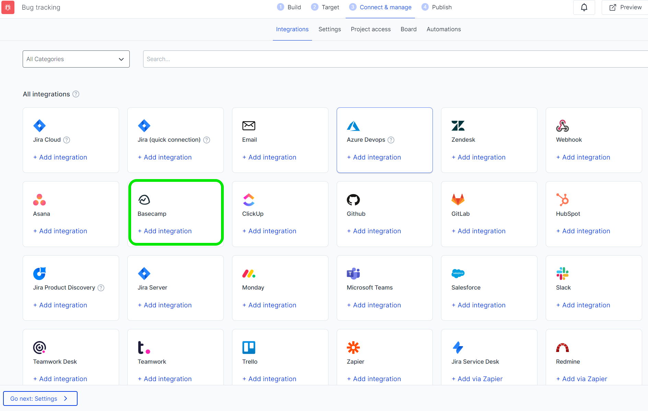Show help tooltip for Jira Cloud
The width and height of the screenshot is (648, 411).
[67, 140]
